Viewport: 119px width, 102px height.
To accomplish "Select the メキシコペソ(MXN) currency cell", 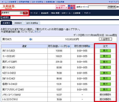I will pyautogui.click(x=24, y=95).
